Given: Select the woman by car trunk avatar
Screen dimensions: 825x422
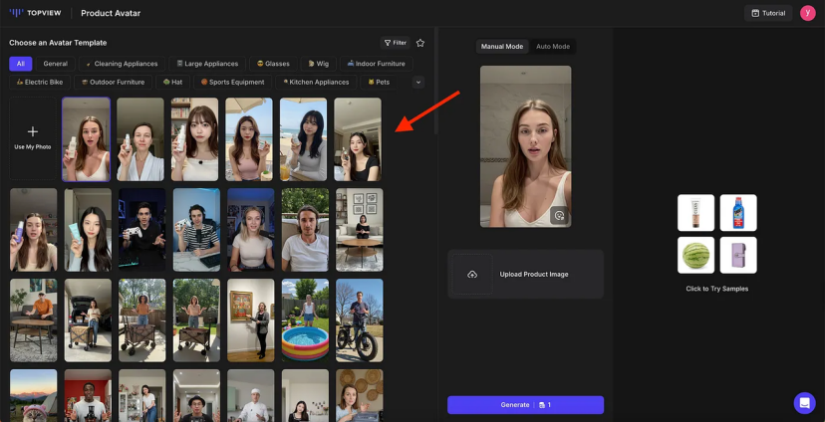Looking at the screenshot, I should [x=88, y=320].
